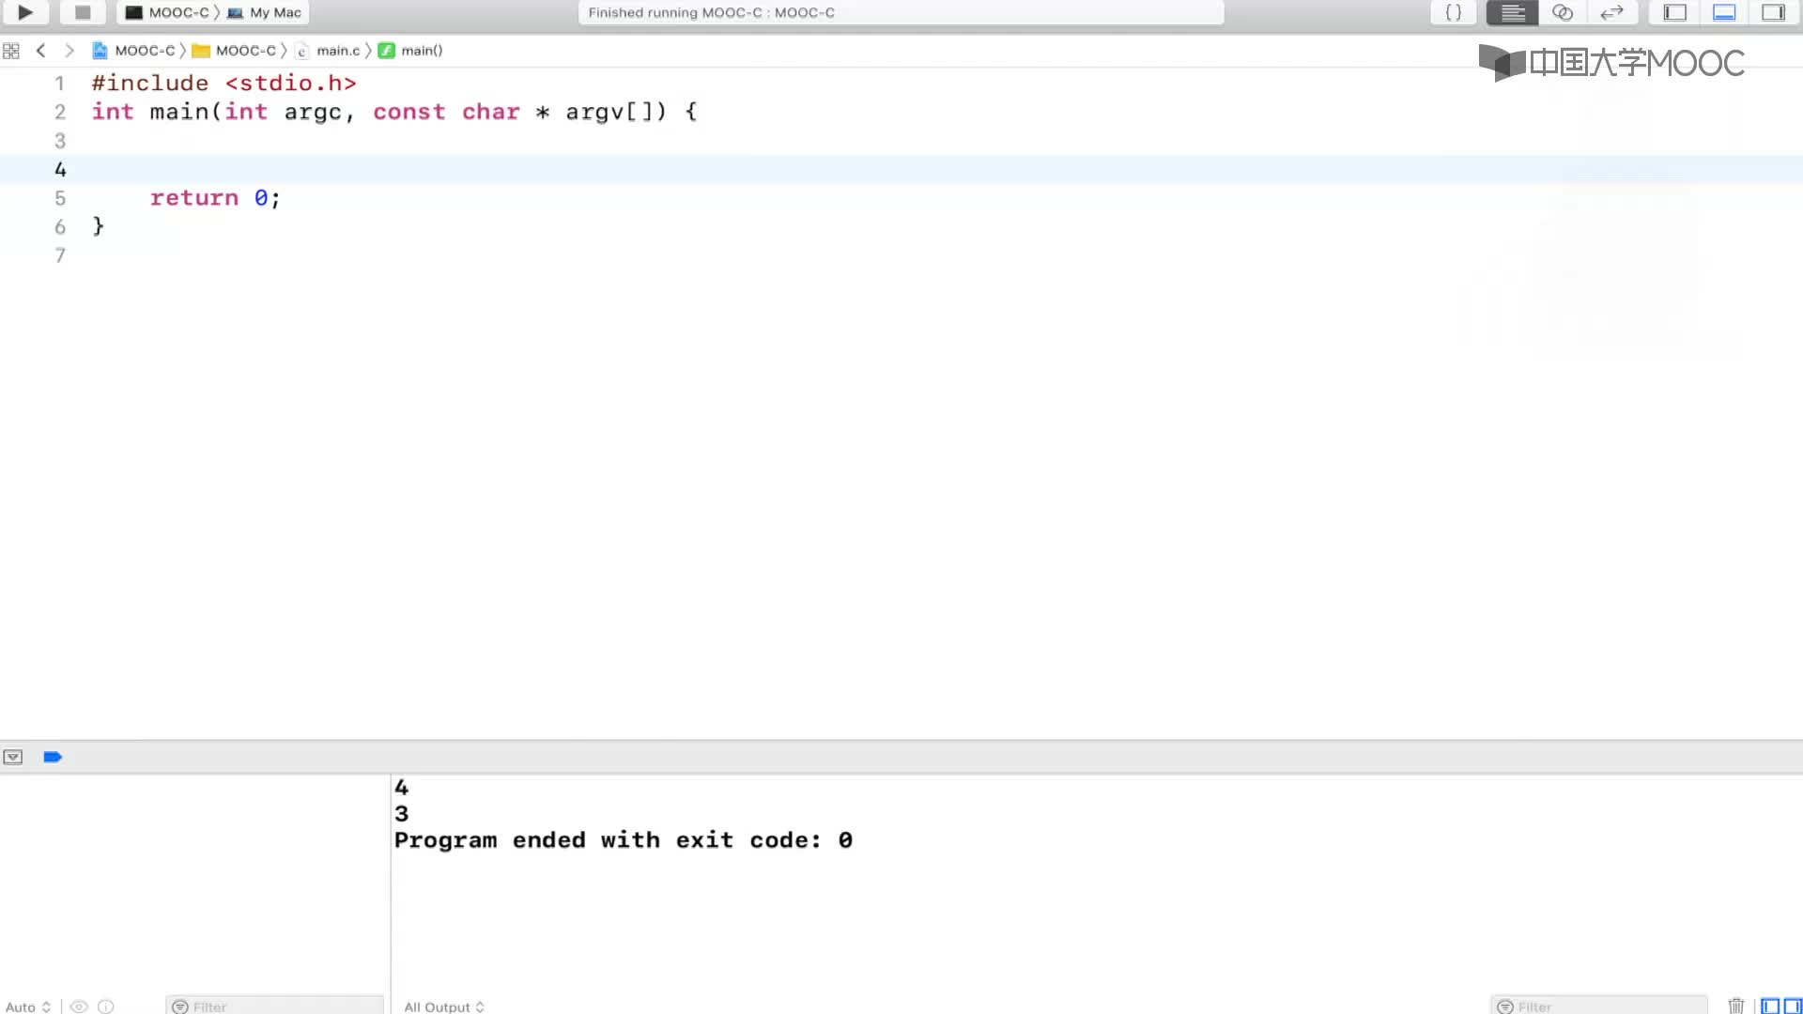The image size is (1803, 1014).
Task: Open MOOC-C folder in jump bar
Action: [235, 51]
